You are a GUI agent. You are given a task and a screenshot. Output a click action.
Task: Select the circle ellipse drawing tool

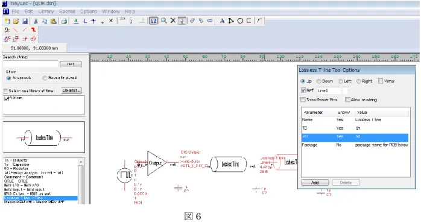[x=240, y=21]
